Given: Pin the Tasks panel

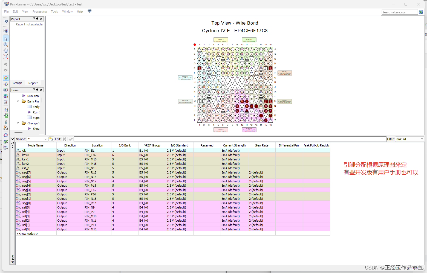Looking at the screenshot, I should tap(34, 90).
